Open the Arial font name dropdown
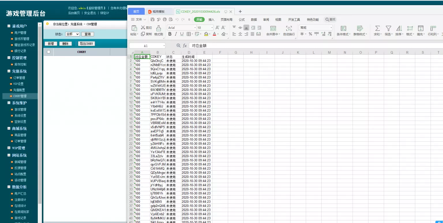 [181, 28]
